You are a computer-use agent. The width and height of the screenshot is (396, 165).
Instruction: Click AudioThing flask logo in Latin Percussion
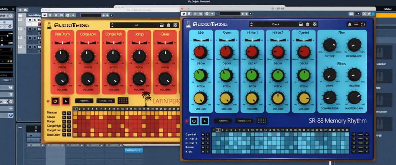coord(49,25)
